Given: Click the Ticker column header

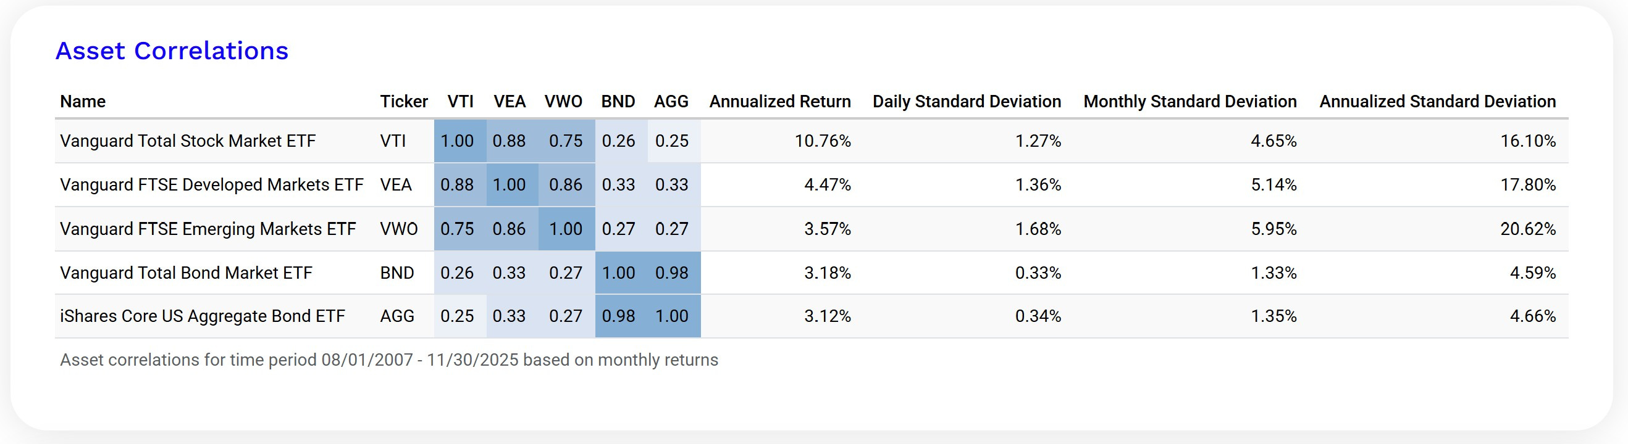Looking at the screenshot, I should (404, 102).
